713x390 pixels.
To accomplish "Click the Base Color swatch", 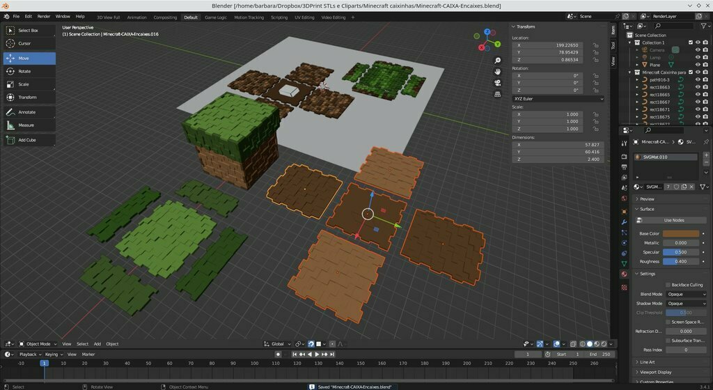I will click(681, 234).
